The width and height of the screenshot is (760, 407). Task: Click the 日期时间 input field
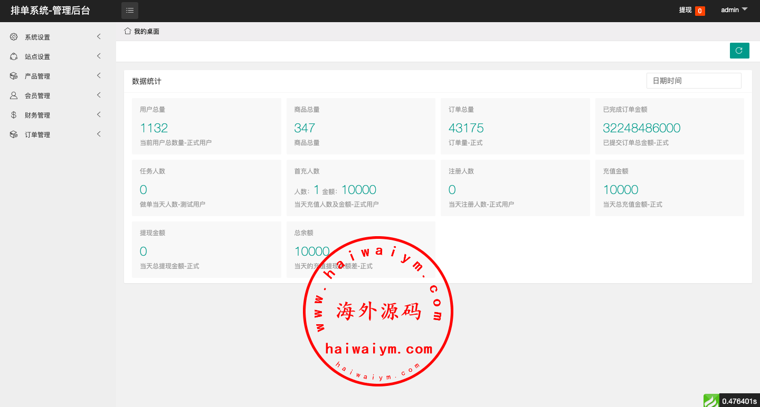coord(693,81)
